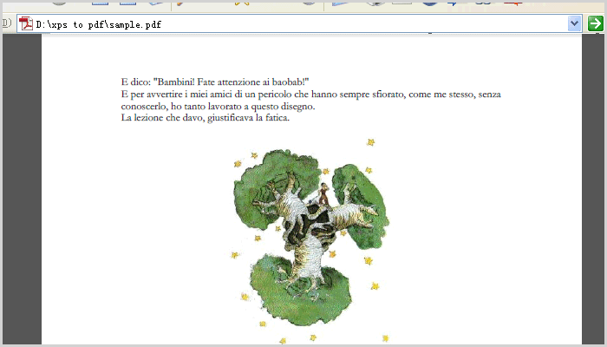Click the line 'conoscerlo, ho tanto lavorato a questo disegno.'
The width and height of the screenshot is (607, 347).
(x=218, y=106)
